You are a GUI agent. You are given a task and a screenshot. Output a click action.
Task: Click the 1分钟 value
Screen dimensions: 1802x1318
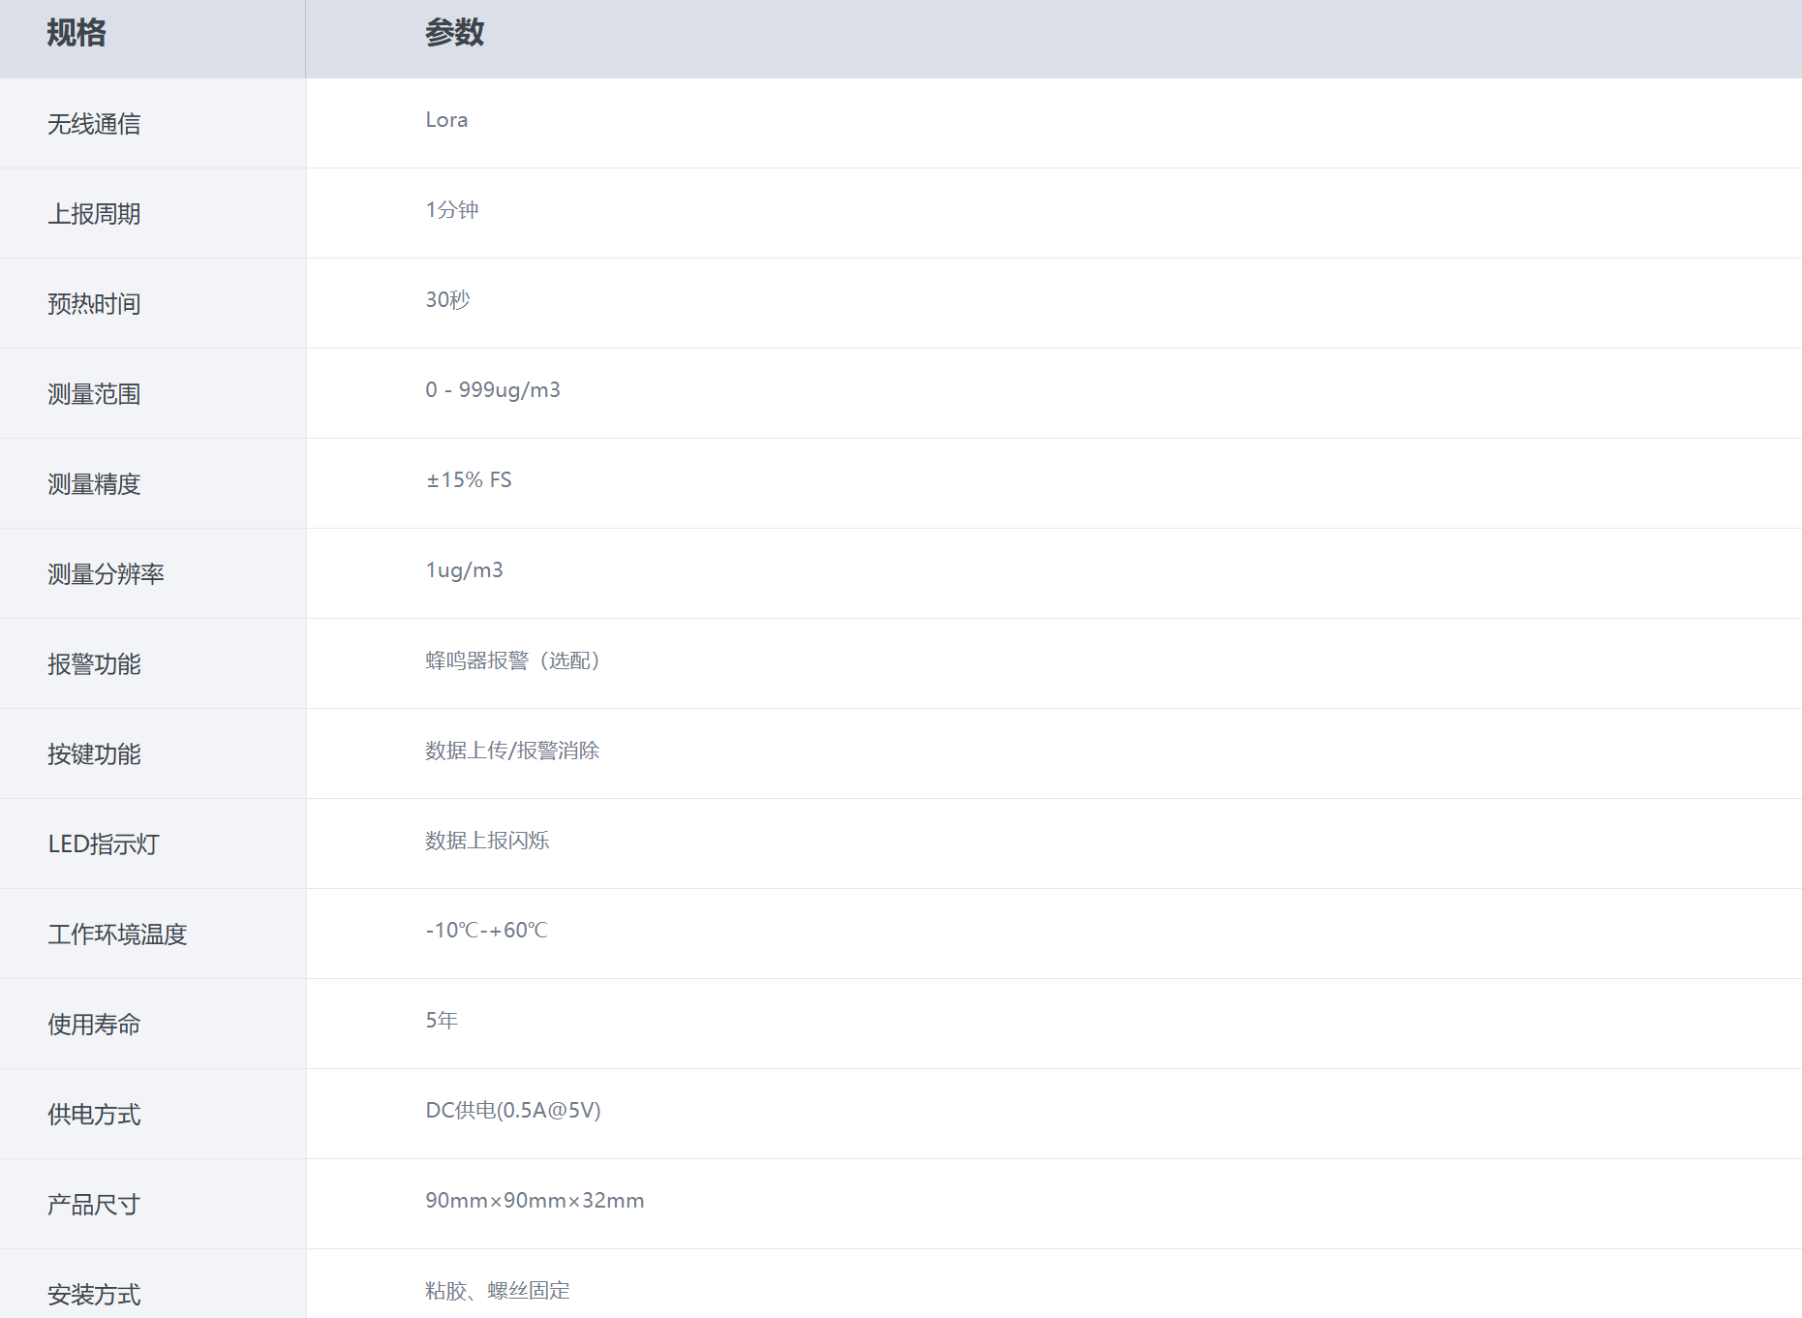click(x=452, y=210)
